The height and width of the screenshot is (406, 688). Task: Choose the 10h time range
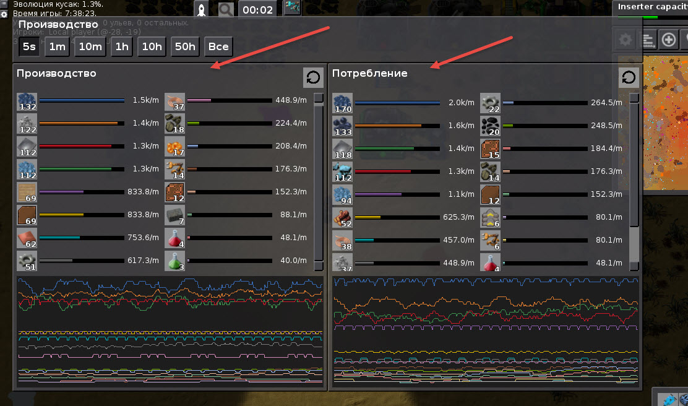point(152,46)
